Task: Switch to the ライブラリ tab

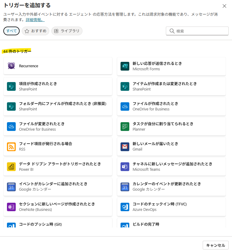Action: (67, 31)
